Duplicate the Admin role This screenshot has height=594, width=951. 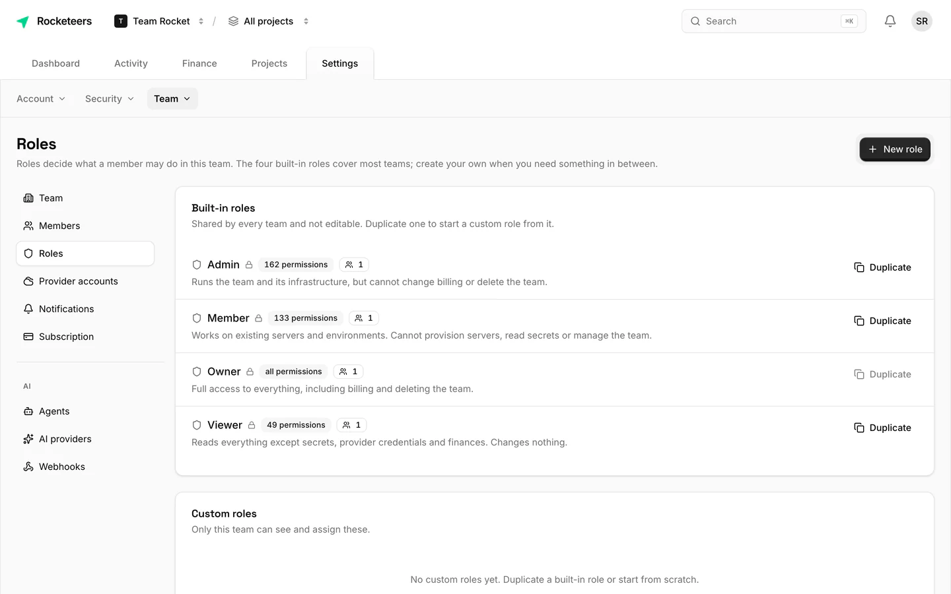click(882, 267)
